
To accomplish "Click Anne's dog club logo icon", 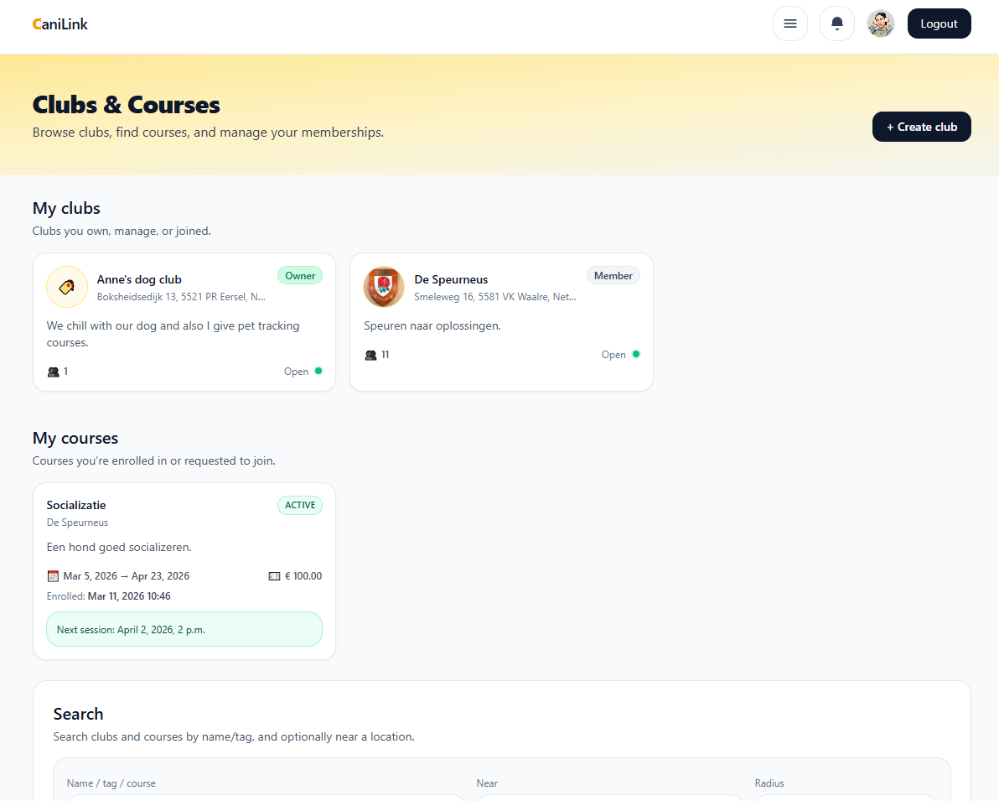I will (x=67, y=287).
